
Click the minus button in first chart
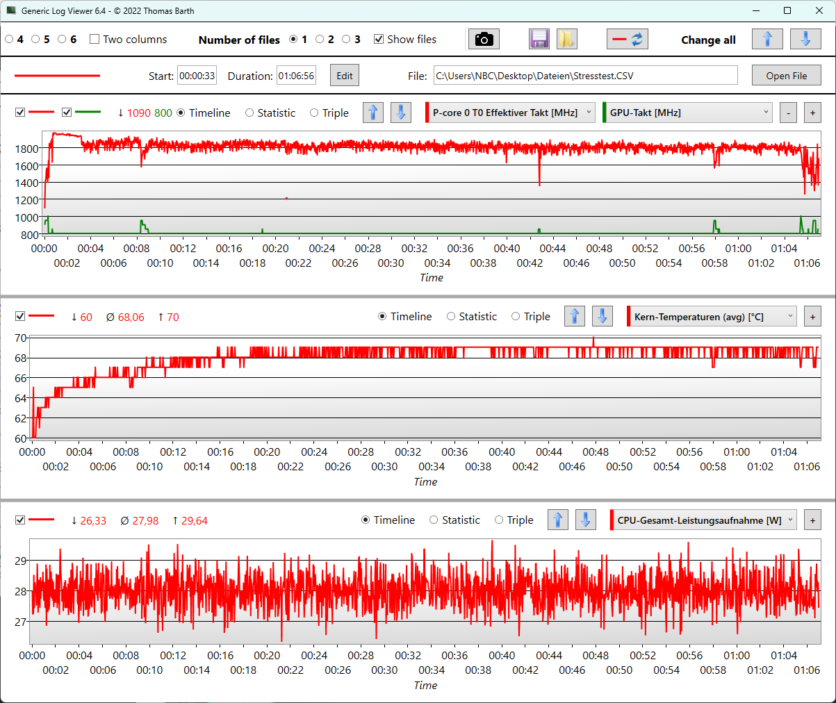788,113
